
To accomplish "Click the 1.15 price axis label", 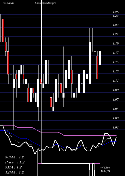I will coord(115,62).
